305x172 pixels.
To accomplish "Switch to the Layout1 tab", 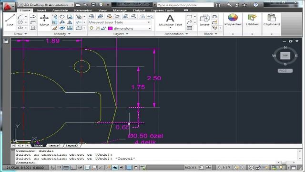I will click(54, 145).
